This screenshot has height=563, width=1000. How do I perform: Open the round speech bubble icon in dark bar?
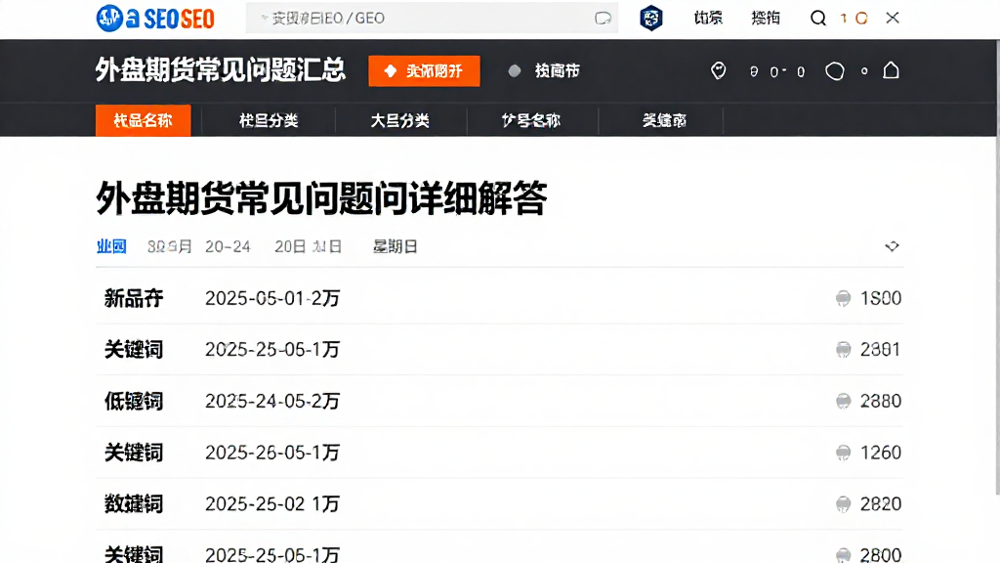coord(834,70)
